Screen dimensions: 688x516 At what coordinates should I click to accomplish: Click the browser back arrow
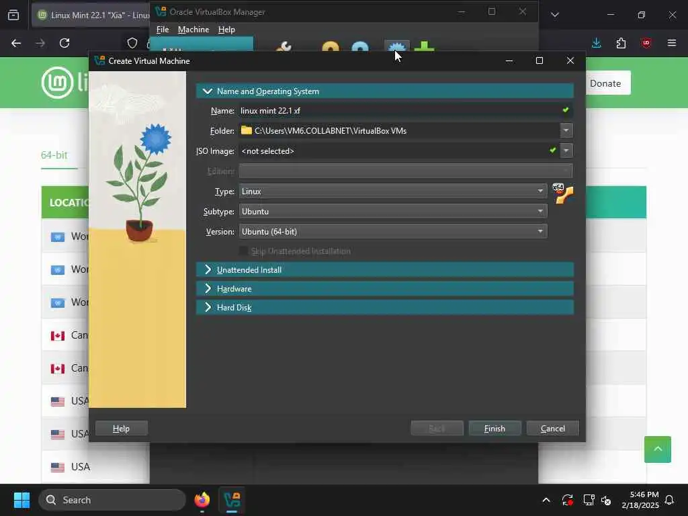point(16,43)
